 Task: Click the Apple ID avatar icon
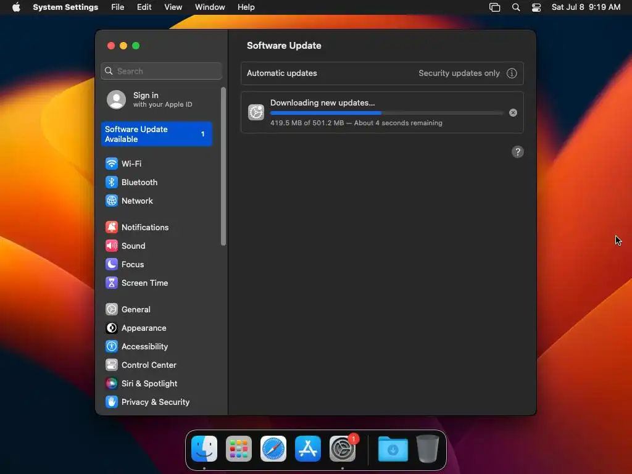116,99
